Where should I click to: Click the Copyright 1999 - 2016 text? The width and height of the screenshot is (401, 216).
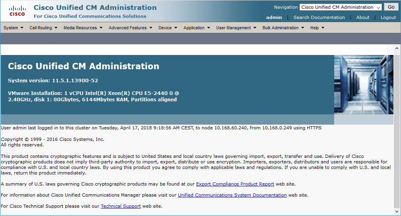[x=53, y=139]
